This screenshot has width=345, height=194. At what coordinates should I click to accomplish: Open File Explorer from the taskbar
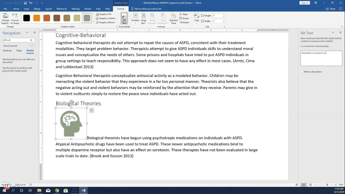[39, 190]
